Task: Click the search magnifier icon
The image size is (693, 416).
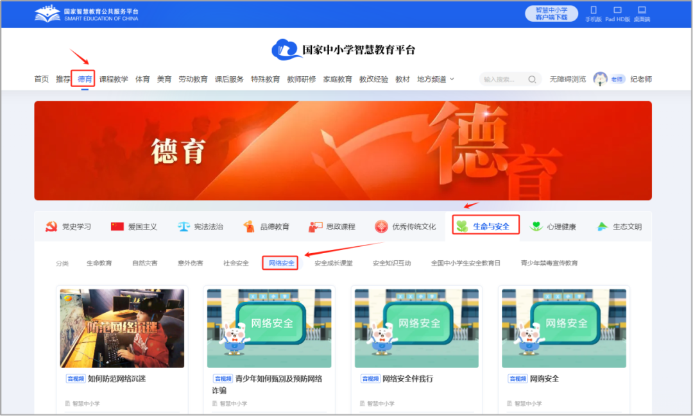Action: pos(533,79)
